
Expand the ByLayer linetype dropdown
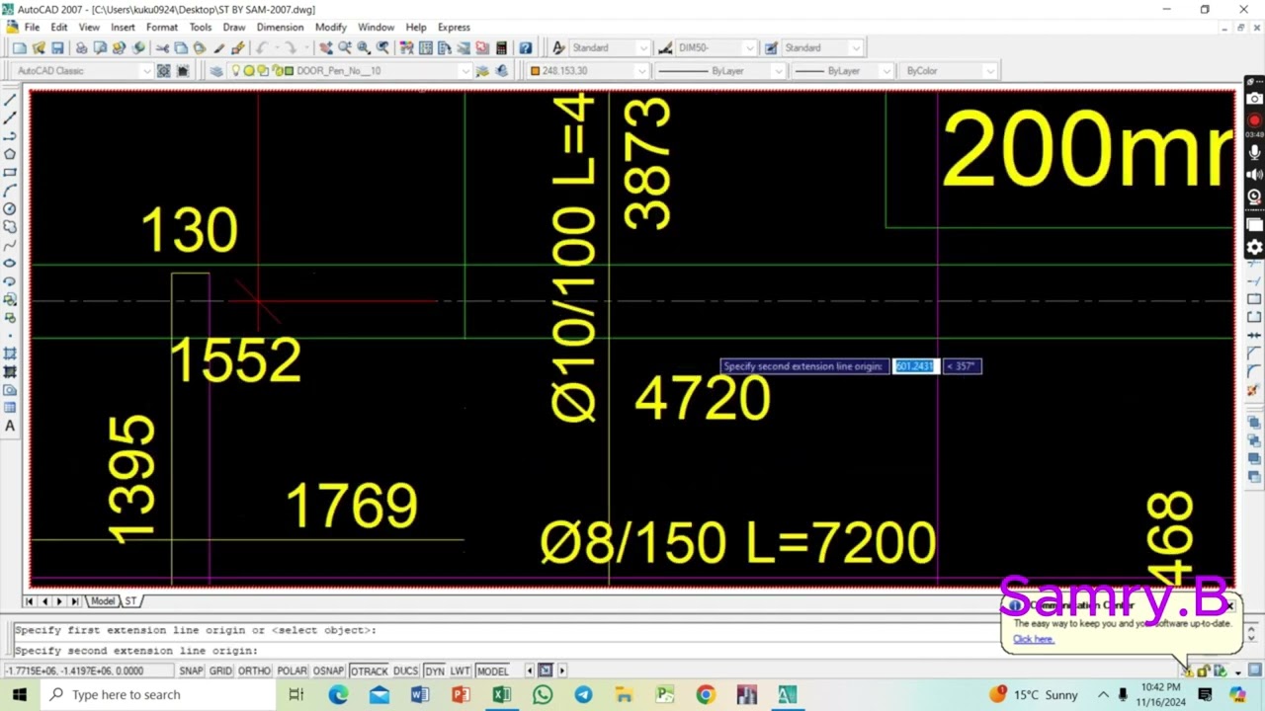point(779,70)
